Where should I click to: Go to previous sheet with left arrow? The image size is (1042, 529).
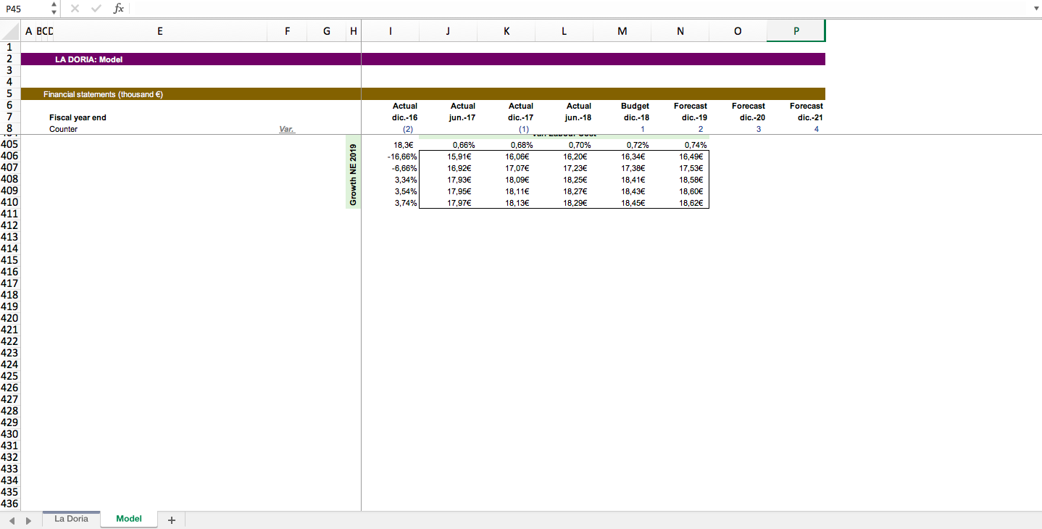[12, 520]
